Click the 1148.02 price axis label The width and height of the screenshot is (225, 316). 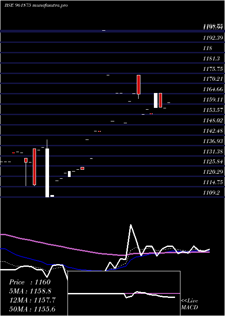[213, 121]
